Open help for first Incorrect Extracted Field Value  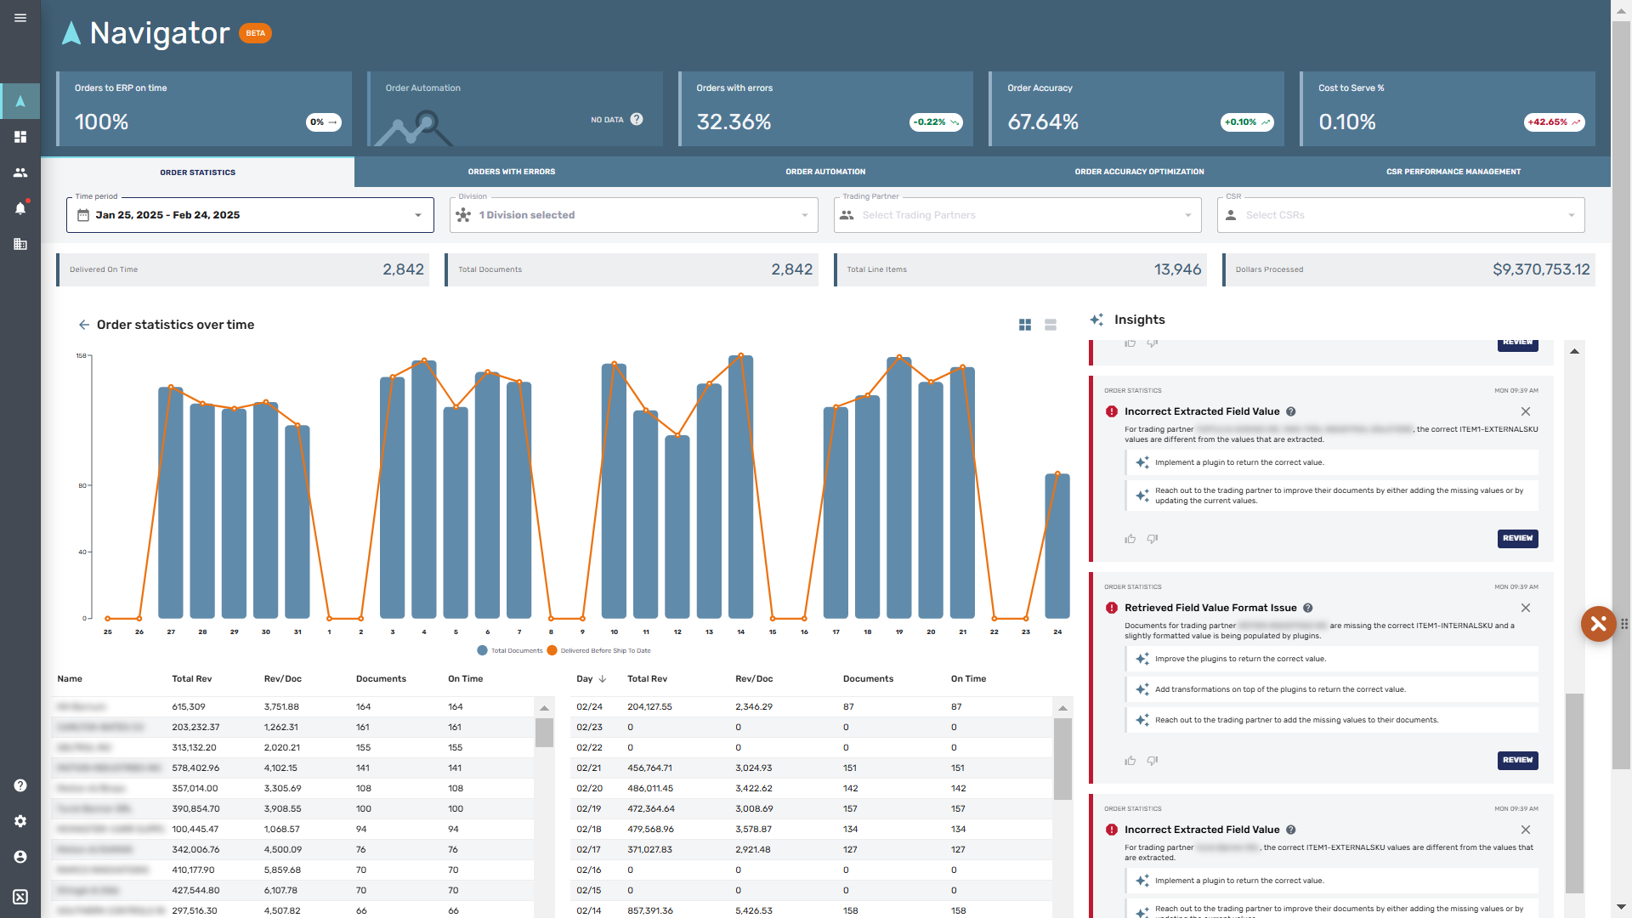click(1291, 411)
